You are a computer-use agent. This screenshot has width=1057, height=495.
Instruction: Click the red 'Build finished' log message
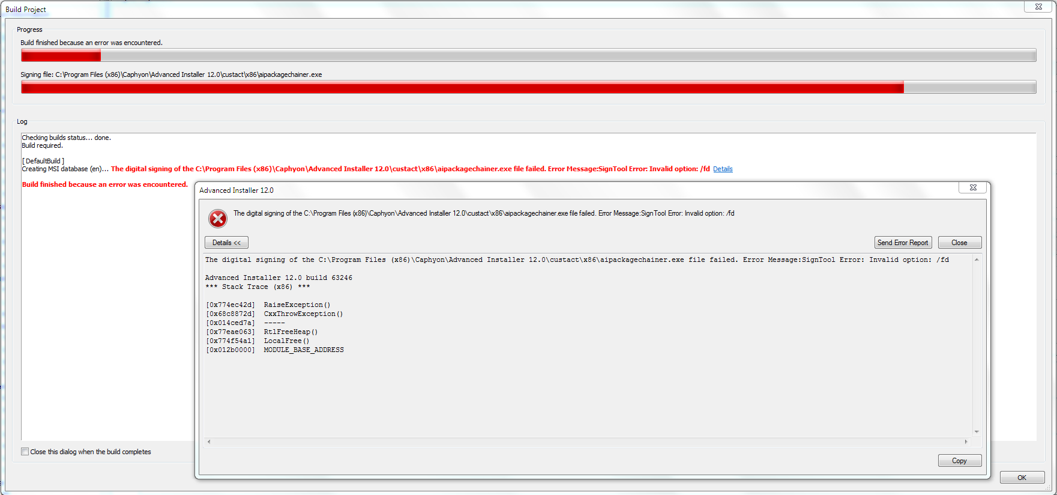(x=105, y=184)
